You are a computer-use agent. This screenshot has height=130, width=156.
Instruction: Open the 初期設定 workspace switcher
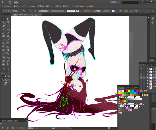coord(114,2)
